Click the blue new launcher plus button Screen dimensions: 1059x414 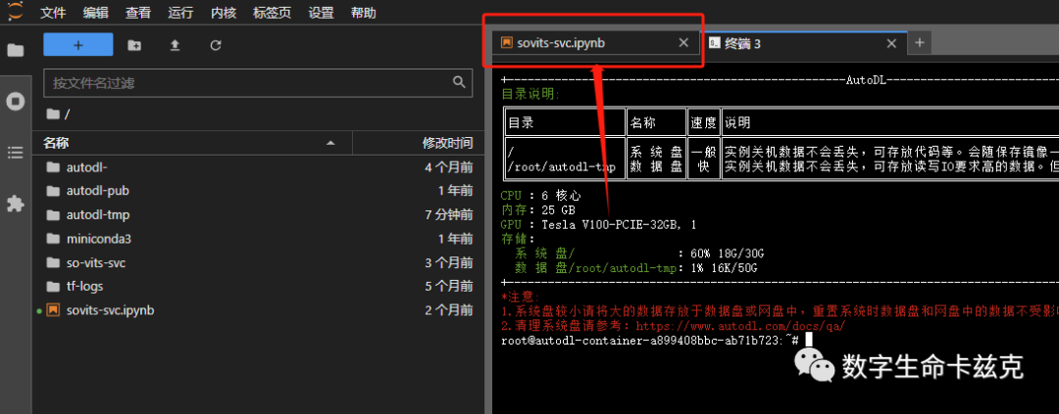click(78, 45)
